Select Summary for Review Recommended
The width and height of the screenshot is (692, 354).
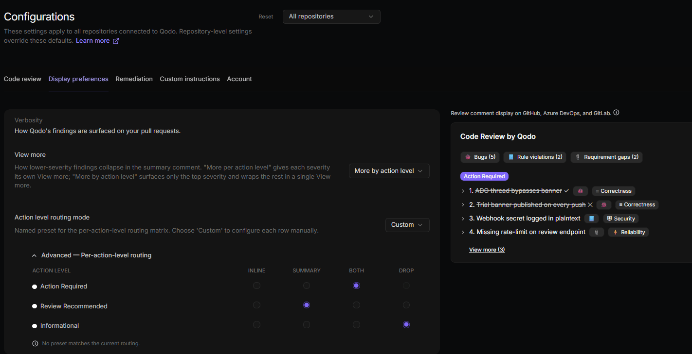point(307,305)
